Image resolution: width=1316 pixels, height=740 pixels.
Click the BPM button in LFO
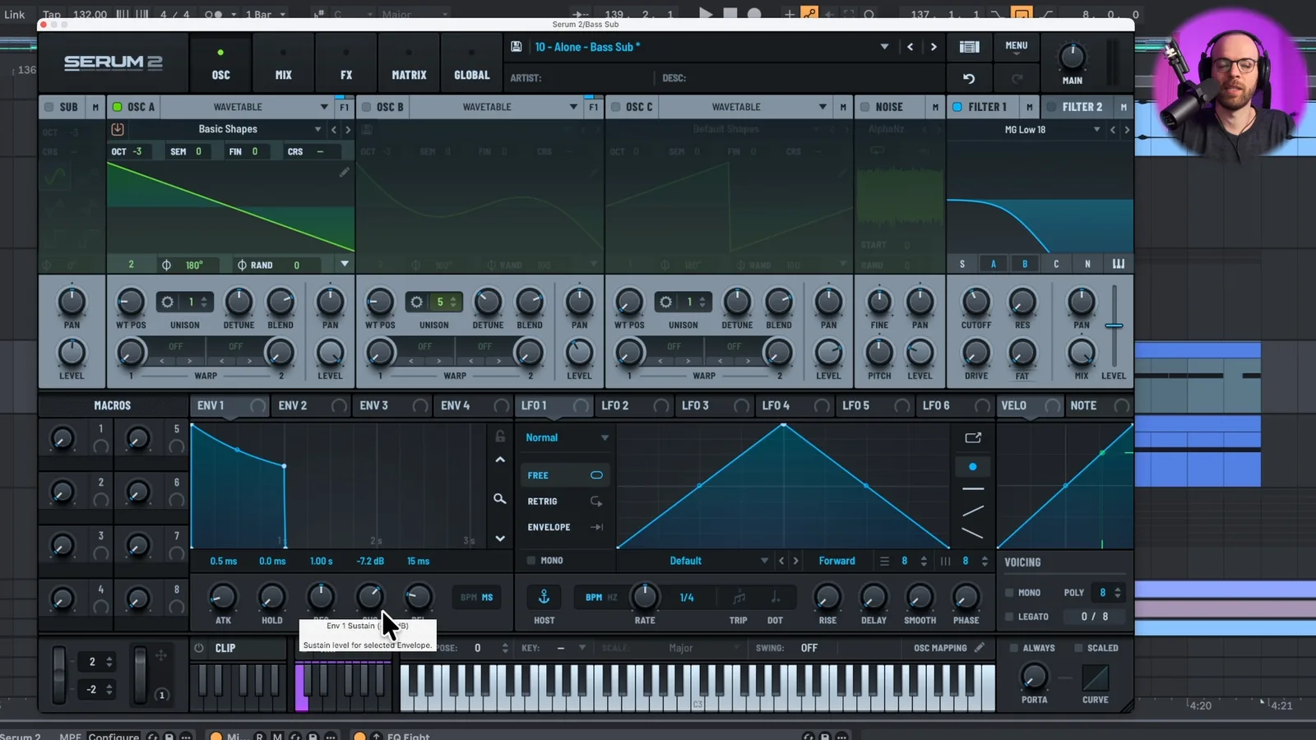(x=593, y=597)
